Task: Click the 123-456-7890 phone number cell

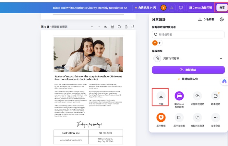Action: [x=105, y=133]
